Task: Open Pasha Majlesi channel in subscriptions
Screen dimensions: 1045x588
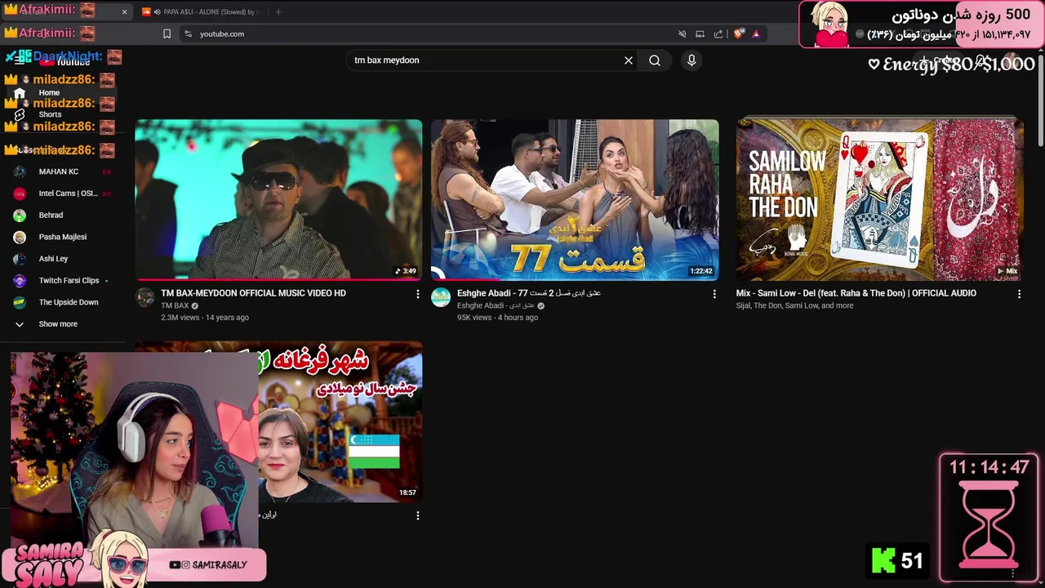Action: click(61, 237)
